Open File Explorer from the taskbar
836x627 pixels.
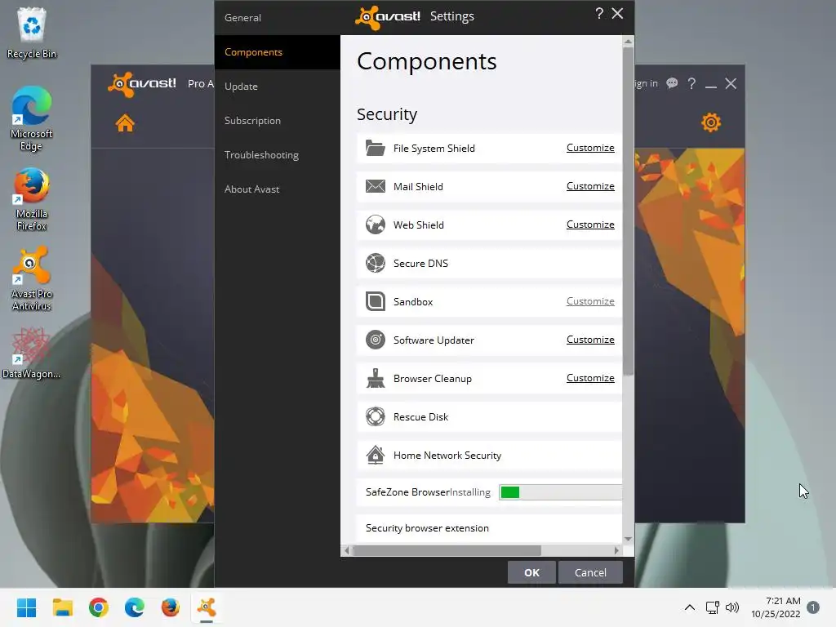[x=62, y=607]
